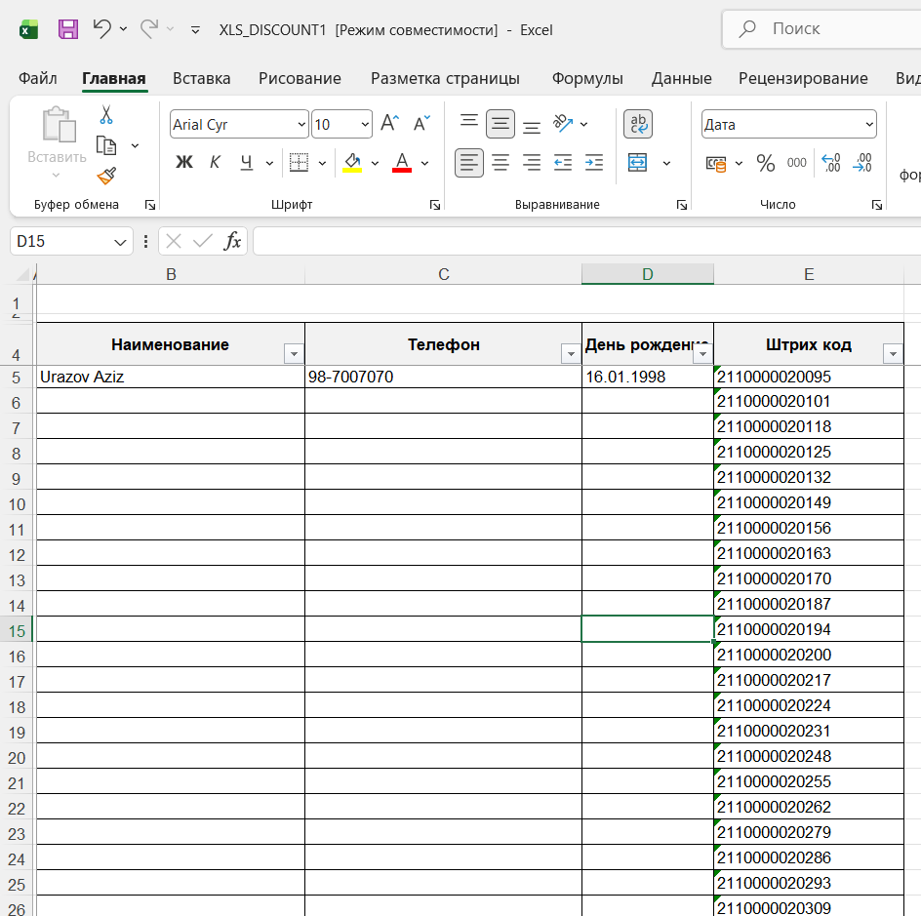Open the Формулы ribbon tab

[x=587, y=79]
